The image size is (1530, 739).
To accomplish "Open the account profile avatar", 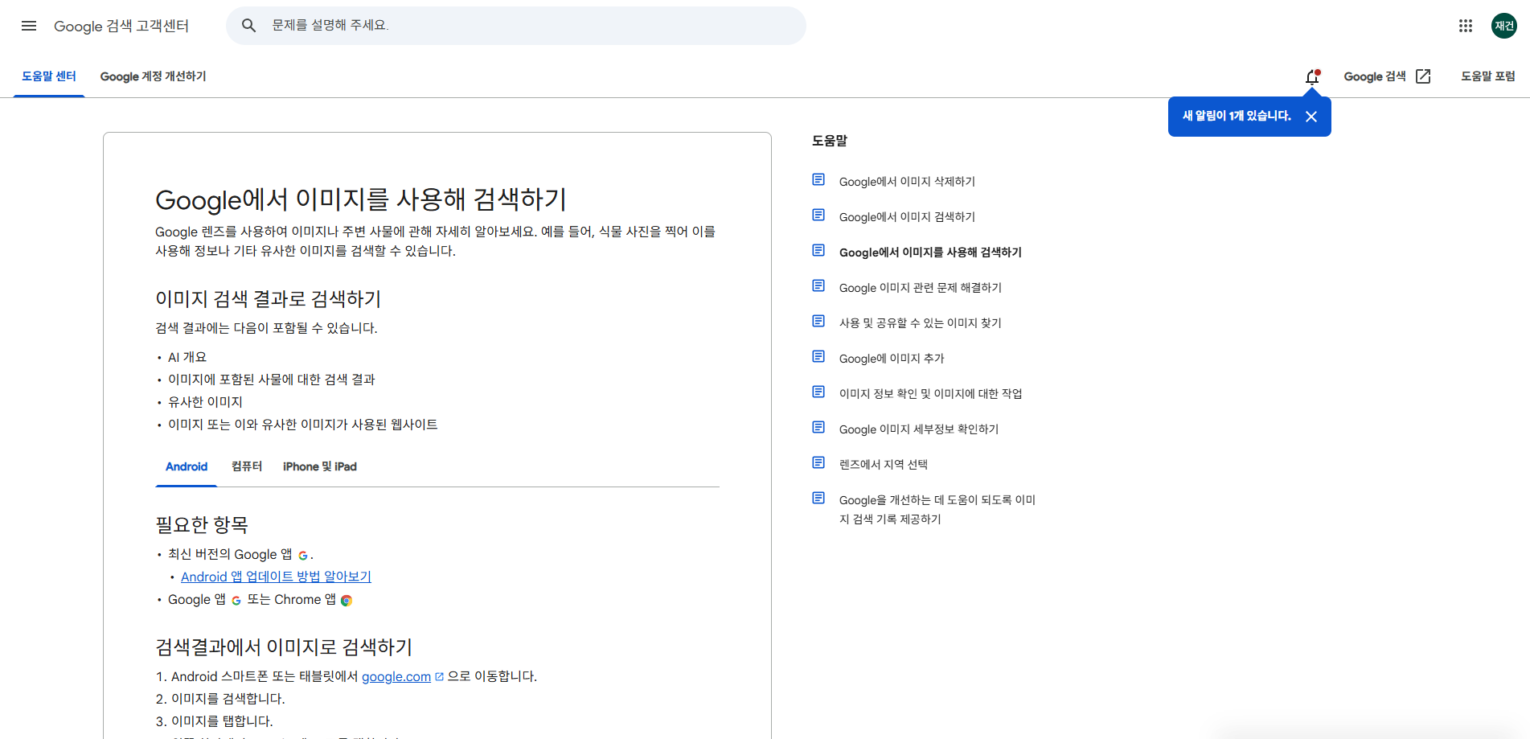I will (1504, 26).
